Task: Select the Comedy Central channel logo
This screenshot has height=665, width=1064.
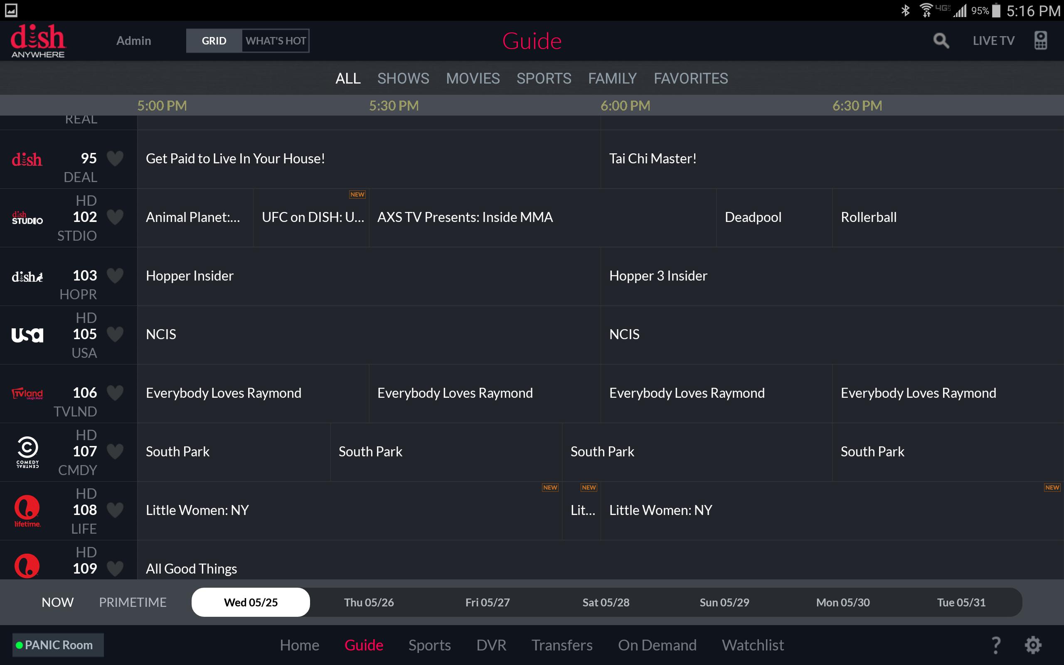Action: (x=27, y=452)
